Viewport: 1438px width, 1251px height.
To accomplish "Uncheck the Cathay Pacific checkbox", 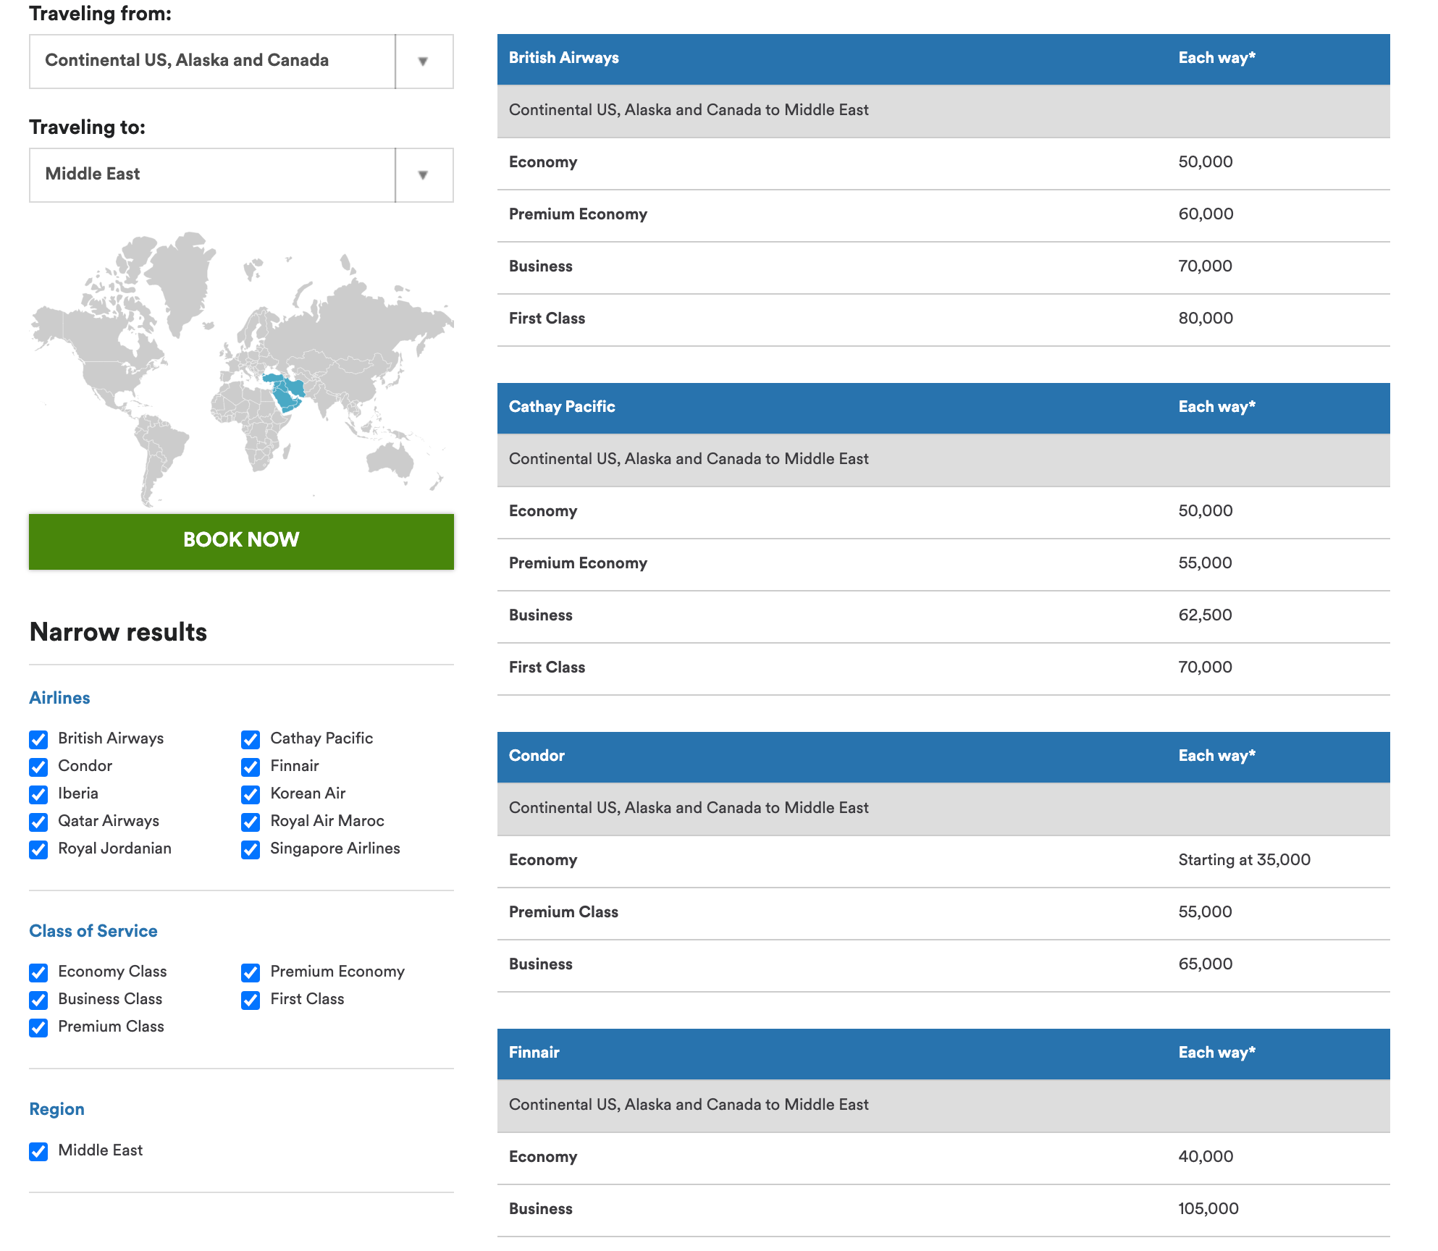I will [x=251, y=739].
